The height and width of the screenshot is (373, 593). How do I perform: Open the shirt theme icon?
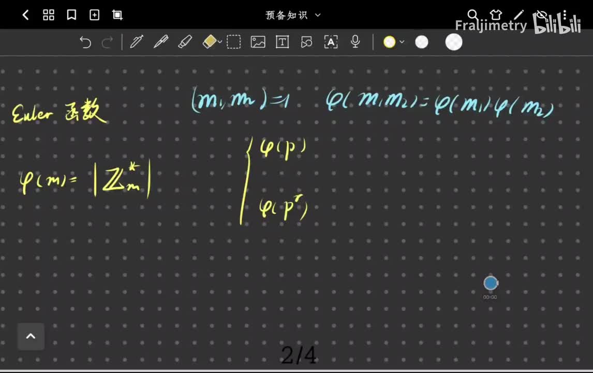(x=496, y=15)
